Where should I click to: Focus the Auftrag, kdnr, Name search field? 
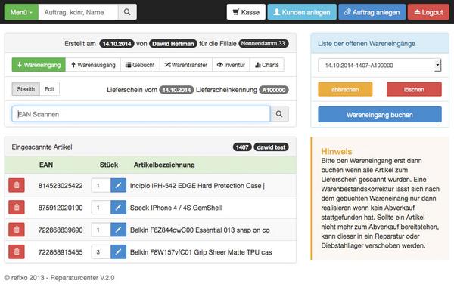point(78,12)
